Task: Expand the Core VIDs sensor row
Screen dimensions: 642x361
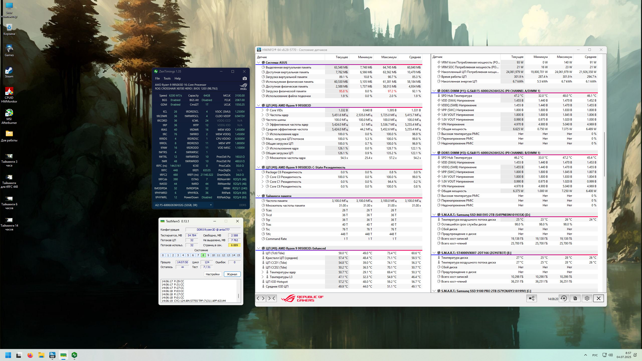Action: coord(263,110)
